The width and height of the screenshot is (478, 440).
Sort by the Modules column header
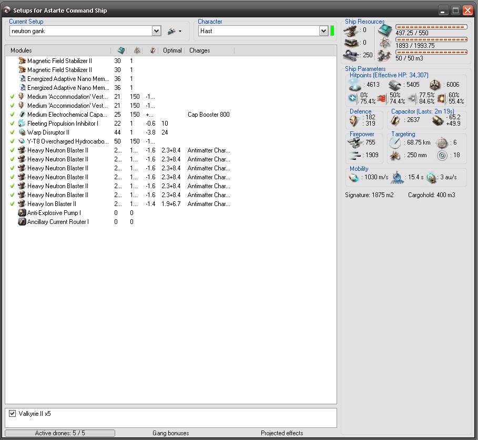58,50
